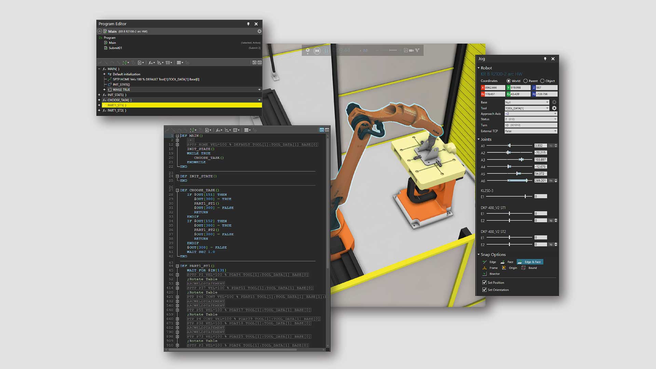
Task: Activate Edge & Face snap mode
Action: (x=530, y=262)
